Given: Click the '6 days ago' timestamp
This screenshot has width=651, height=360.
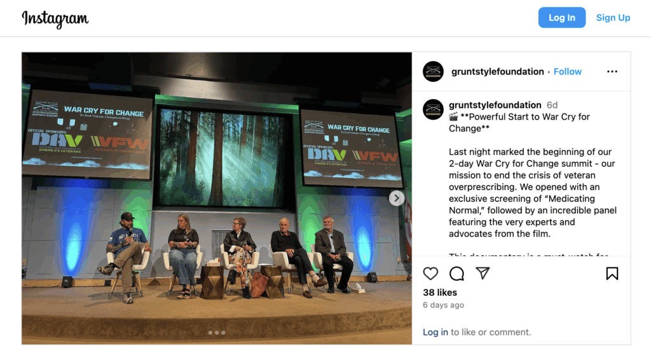Looking at the screenshot, I should click(x=443, y=305).
